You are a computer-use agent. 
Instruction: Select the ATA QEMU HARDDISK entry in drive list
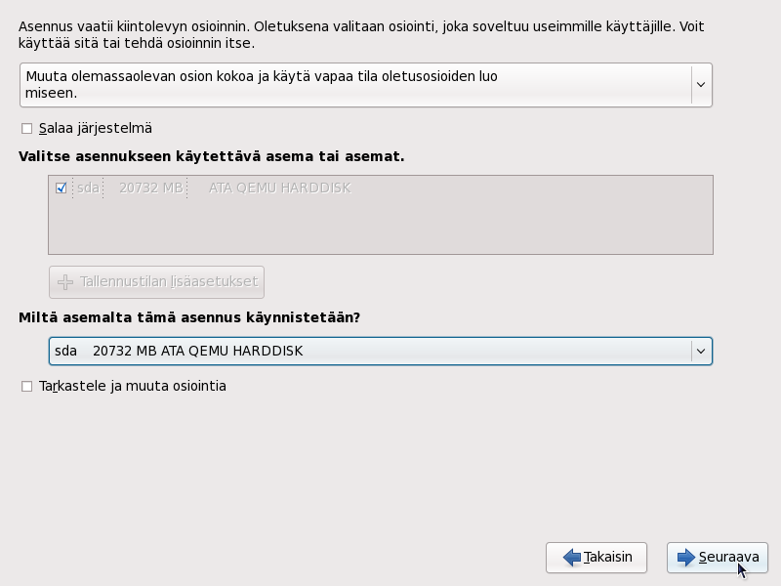click(279, 188)
